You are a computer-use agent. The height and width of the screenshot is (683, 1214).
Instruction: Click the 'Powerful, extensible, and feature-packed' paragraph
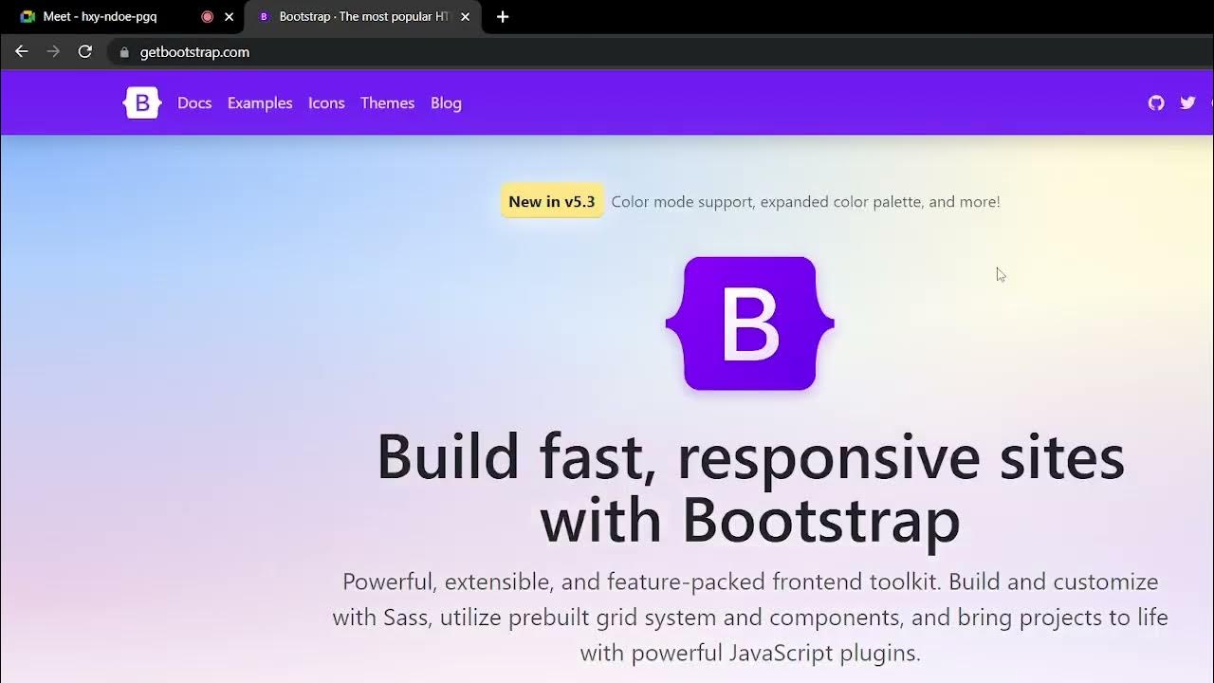pos(750,618)
